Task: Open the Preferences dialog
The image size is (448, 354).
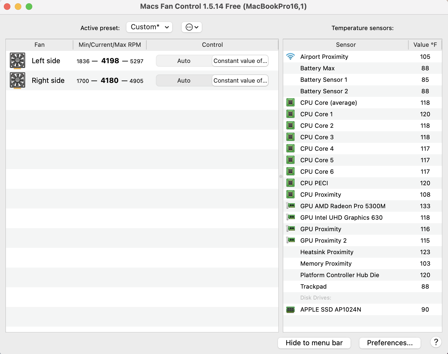Action: pyautogui.click(x=390, y=343)
